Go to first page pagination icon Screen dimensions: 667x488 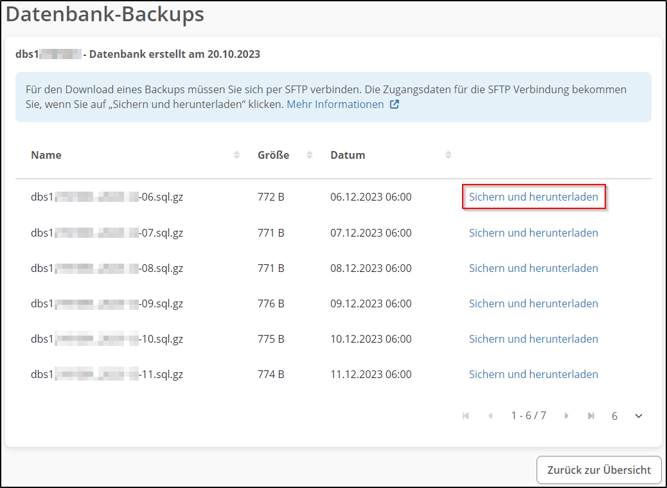pos(466,416)
